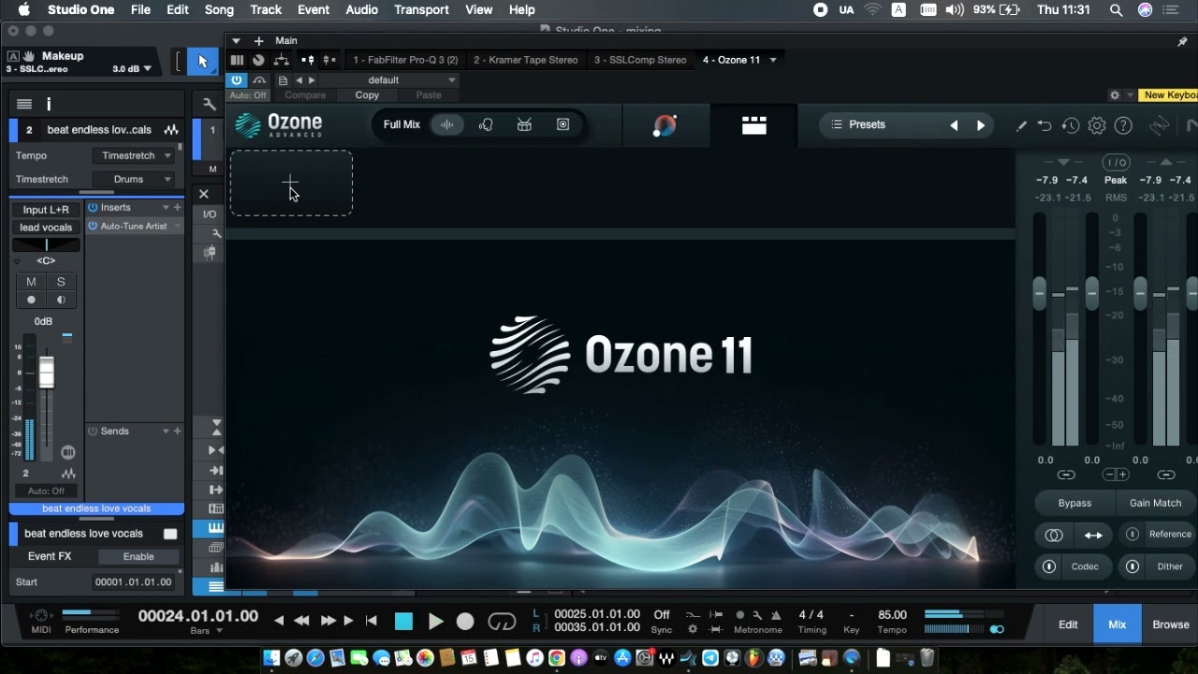Switch to FabFilter Pro-Q 3 tab
The width and height of the screenshot is (1198, 674).
coord(405,60)
